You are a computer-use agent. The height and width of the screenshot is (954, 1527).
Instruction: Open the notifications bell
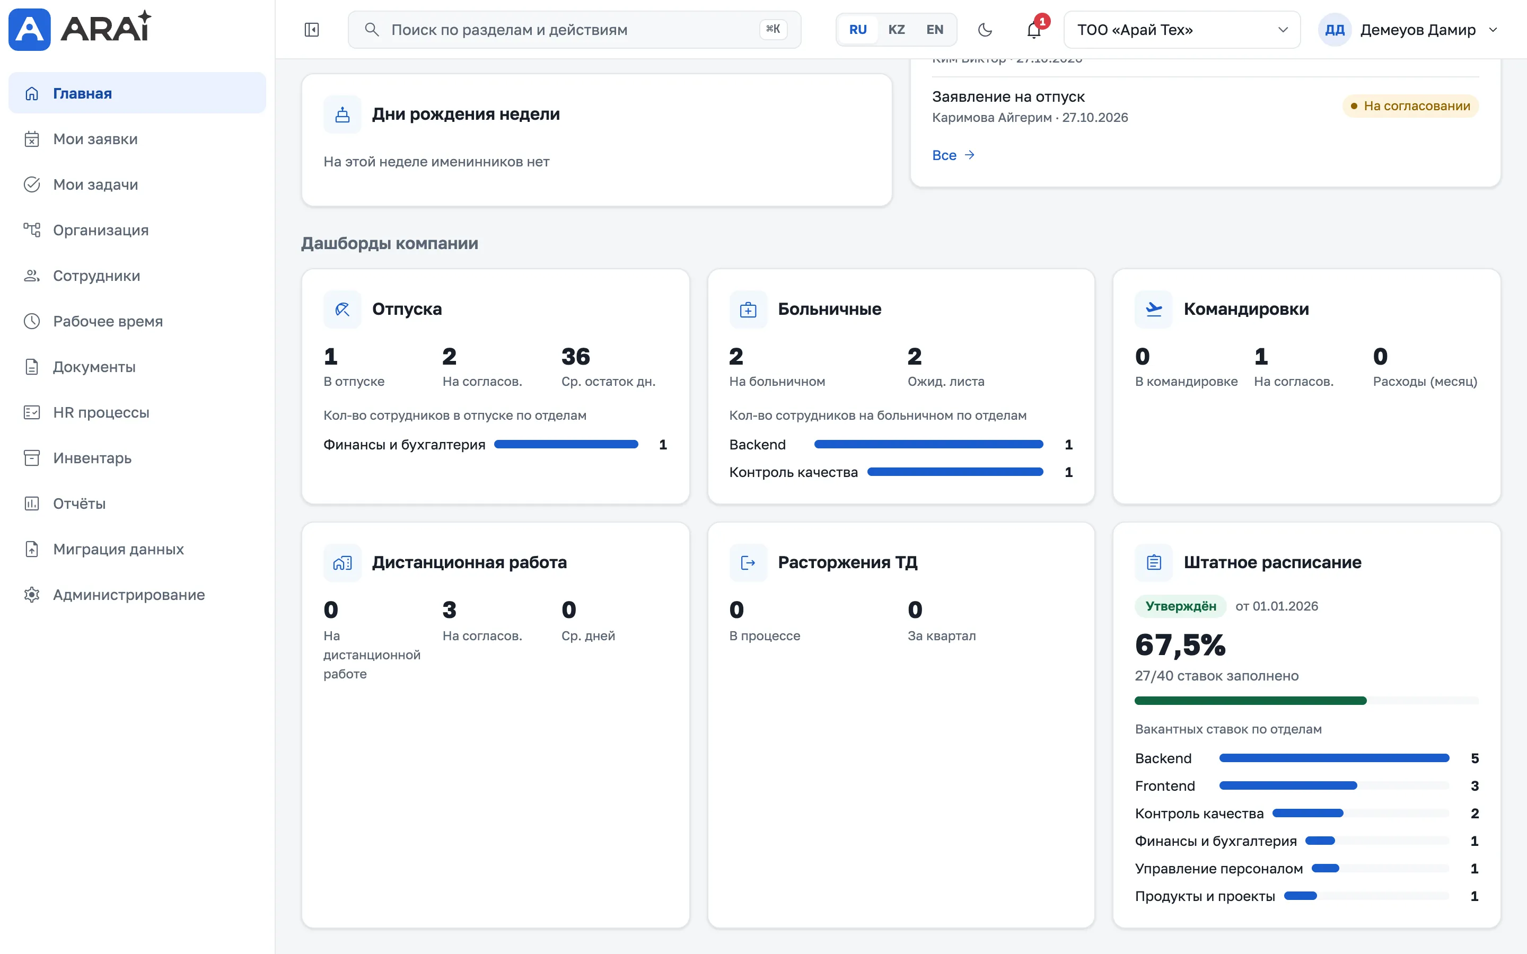[x=1033, y=30]
